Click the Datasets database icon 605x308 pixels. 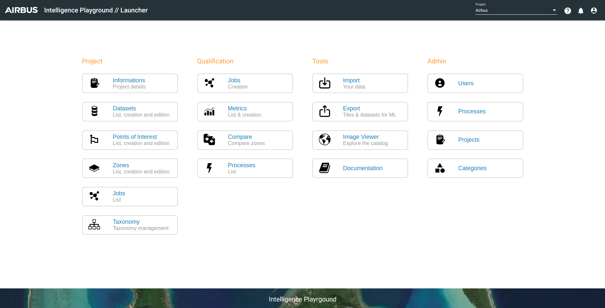click(x=95, y=111)
